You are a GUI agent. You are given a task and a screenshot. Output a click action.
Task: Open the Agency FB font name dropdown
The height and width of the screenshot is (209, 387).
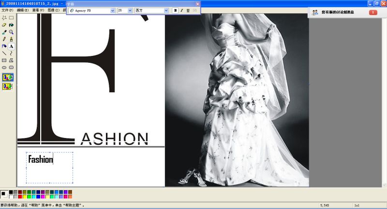pos(113,11)
